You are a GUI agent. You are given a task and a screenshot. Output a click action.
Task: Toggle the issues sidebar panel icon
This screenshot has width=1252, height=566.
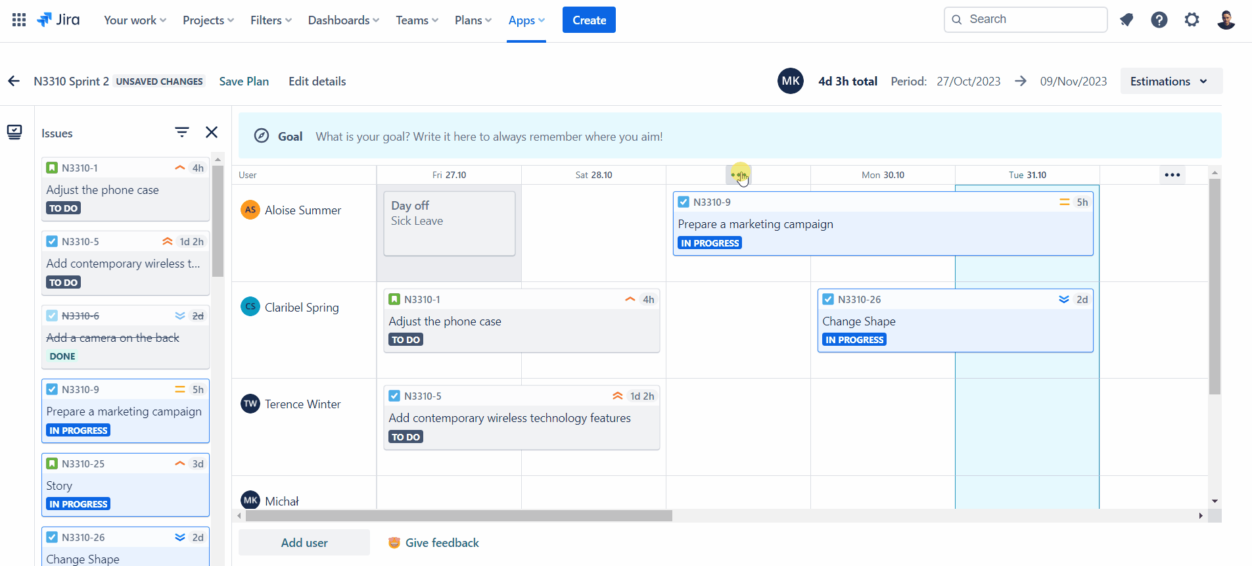14,132
